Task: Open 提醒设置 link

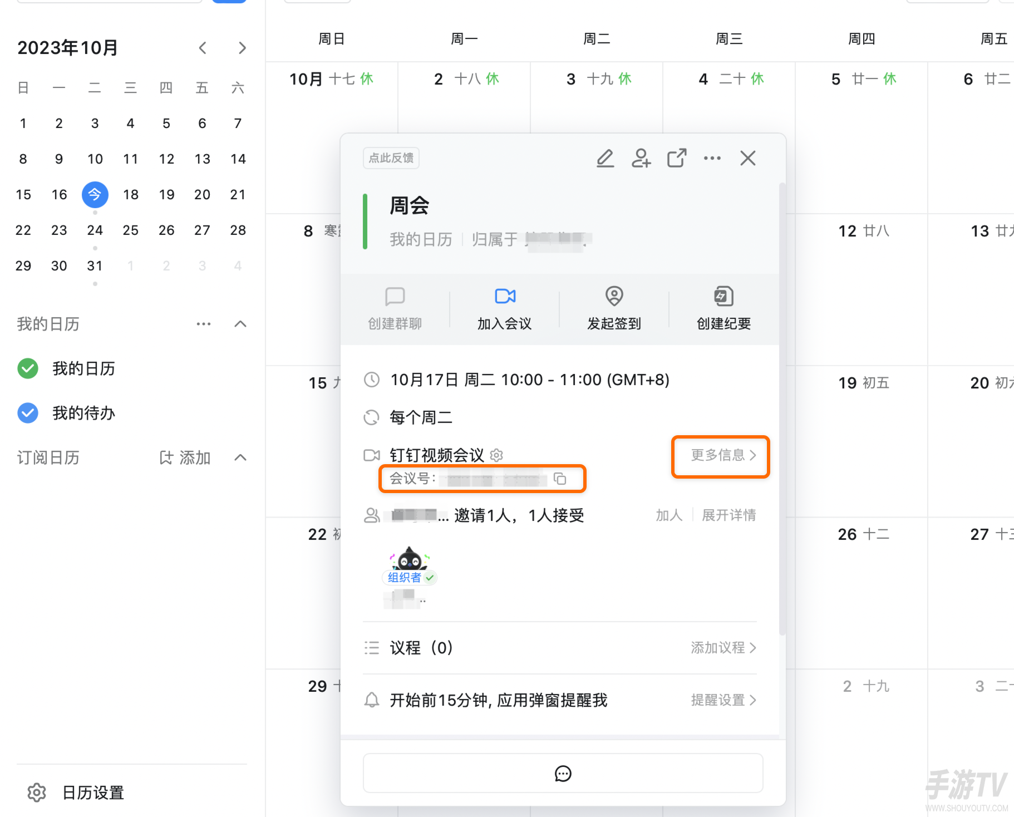Action: click(x=723, y=700)
